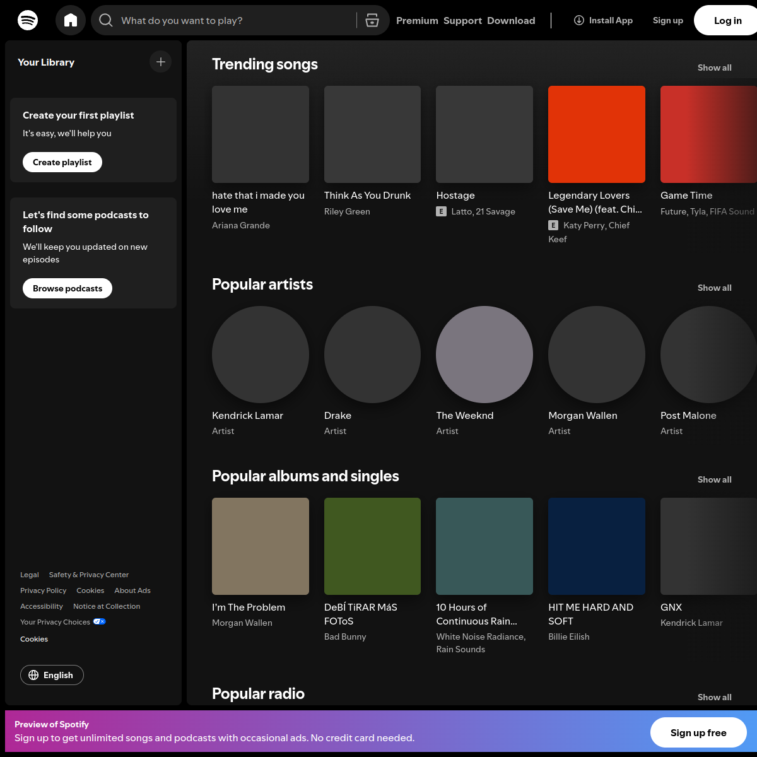This screenshot has width=757, height=757.
Task: Open Think As You Drunk cover
Action: coord(372,134)
